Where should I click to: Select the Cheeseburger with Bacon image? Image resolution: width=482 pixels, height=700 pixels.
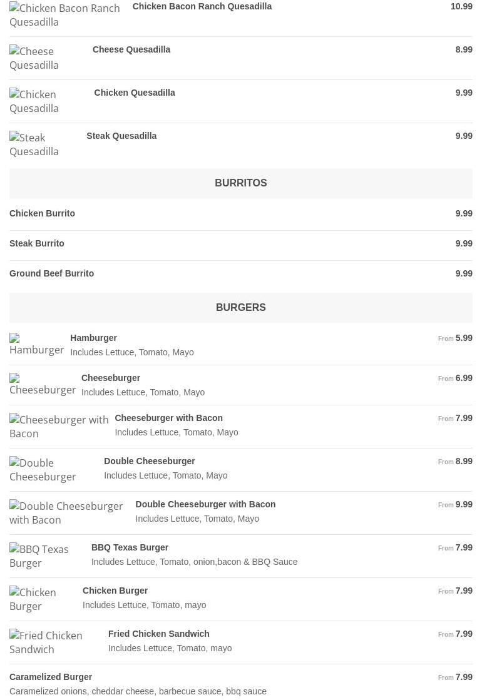pyautogui.click(x=59, y=427)
